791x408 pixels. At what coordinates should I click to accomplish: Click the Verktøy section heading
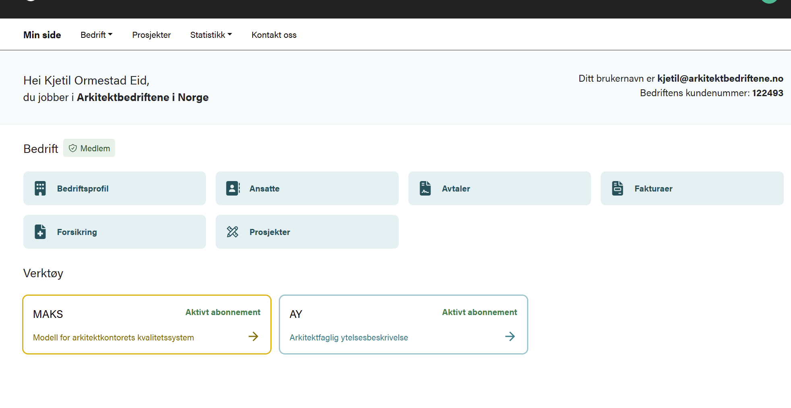coord(43,274)
